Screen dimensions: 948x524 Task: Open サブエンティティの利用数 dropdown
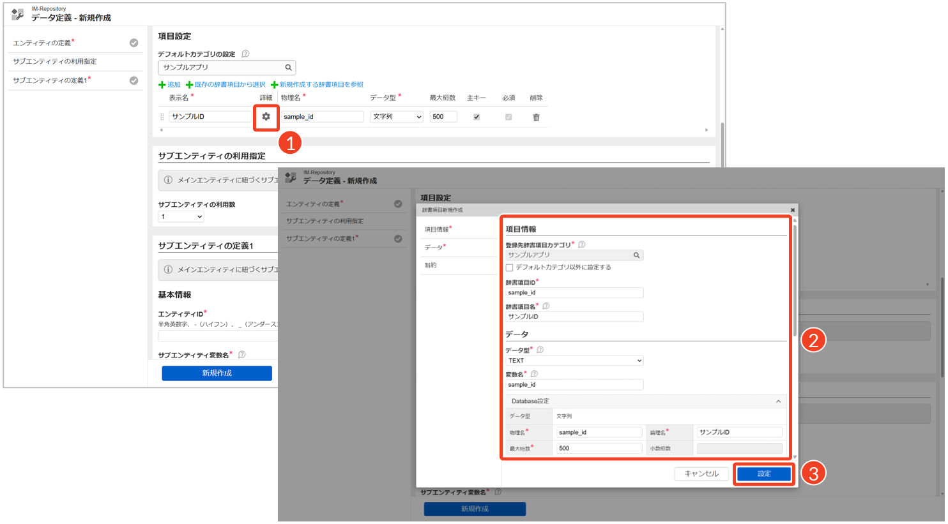pos(181,217)
